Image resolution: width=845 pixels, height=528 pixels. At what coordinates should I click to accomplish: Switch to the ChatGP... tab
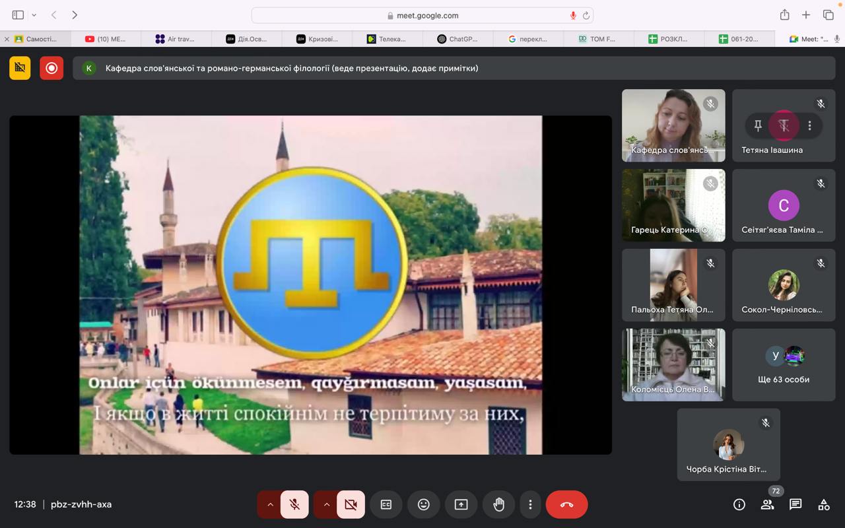[x=458, y=39]
